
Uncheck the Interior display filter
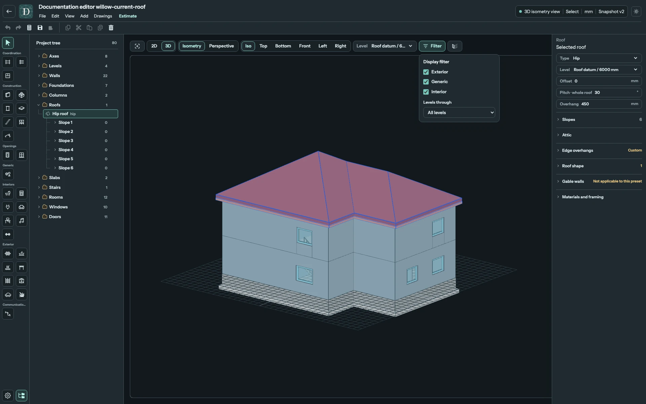click(x=426, y=92)
